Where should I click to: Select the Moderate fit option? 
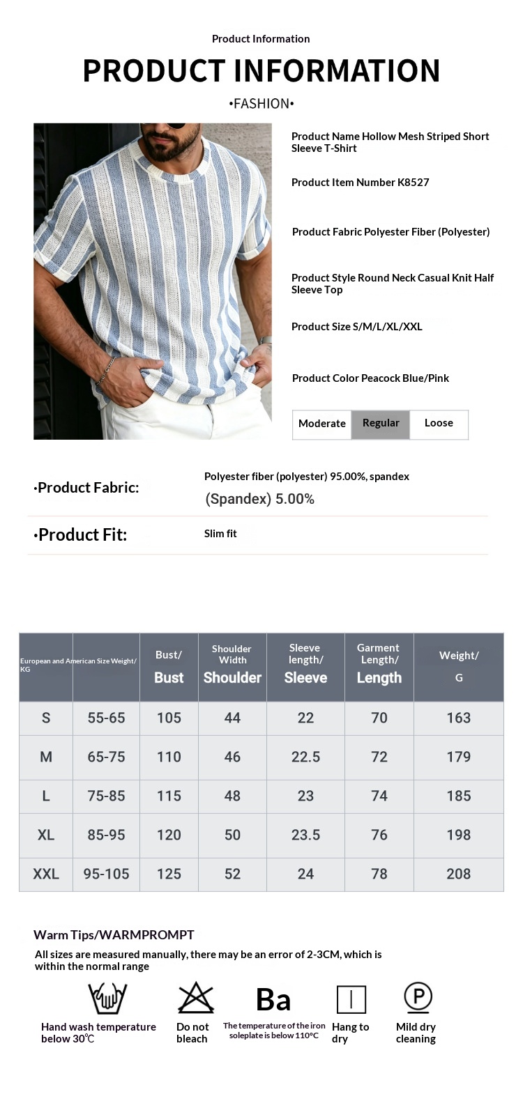(x=322, y=424)
